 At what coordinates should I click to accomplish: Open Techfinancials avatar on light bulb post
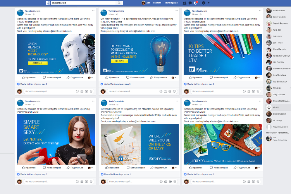tap(104, 13)
